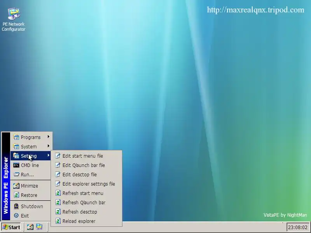Select Refresh start menu

87,193
